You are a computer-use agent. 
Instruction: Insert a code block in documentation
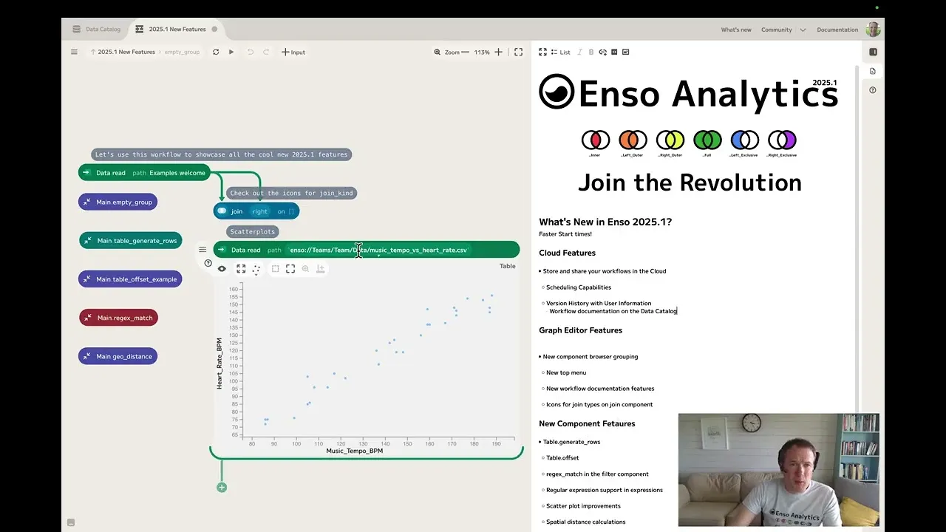click(x=614, y=52)
